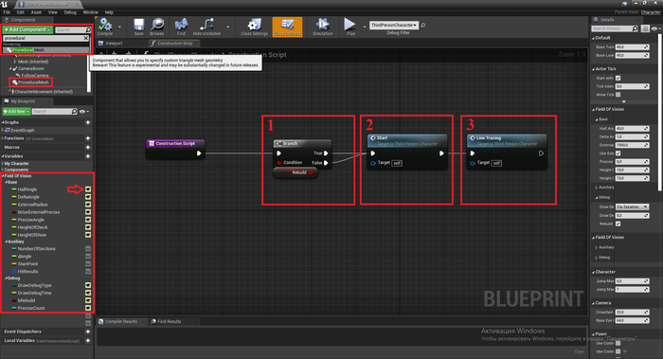Image resolution: width=663 pixels, height=359 pixels.
Task: Toggle the Start with Tick Enabled checkbox
Action: 618,78
